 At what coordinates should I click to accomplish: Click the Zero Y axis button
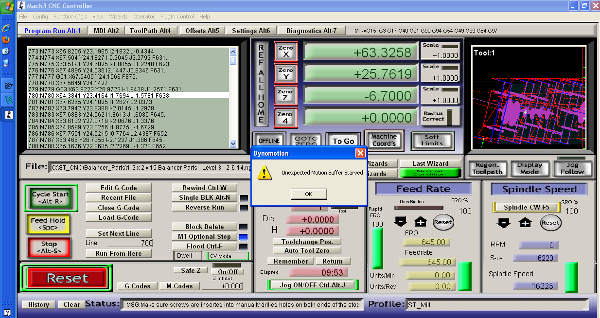pyautogui.click(x=286, y=74)
